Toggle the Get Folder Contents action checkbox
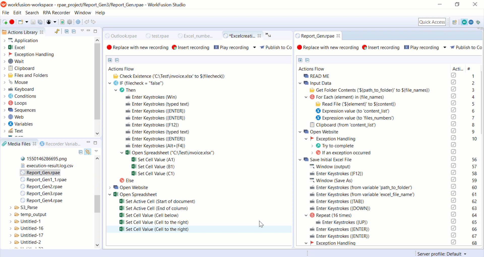This screenshot has height=257, width=484. pos(453,89)
